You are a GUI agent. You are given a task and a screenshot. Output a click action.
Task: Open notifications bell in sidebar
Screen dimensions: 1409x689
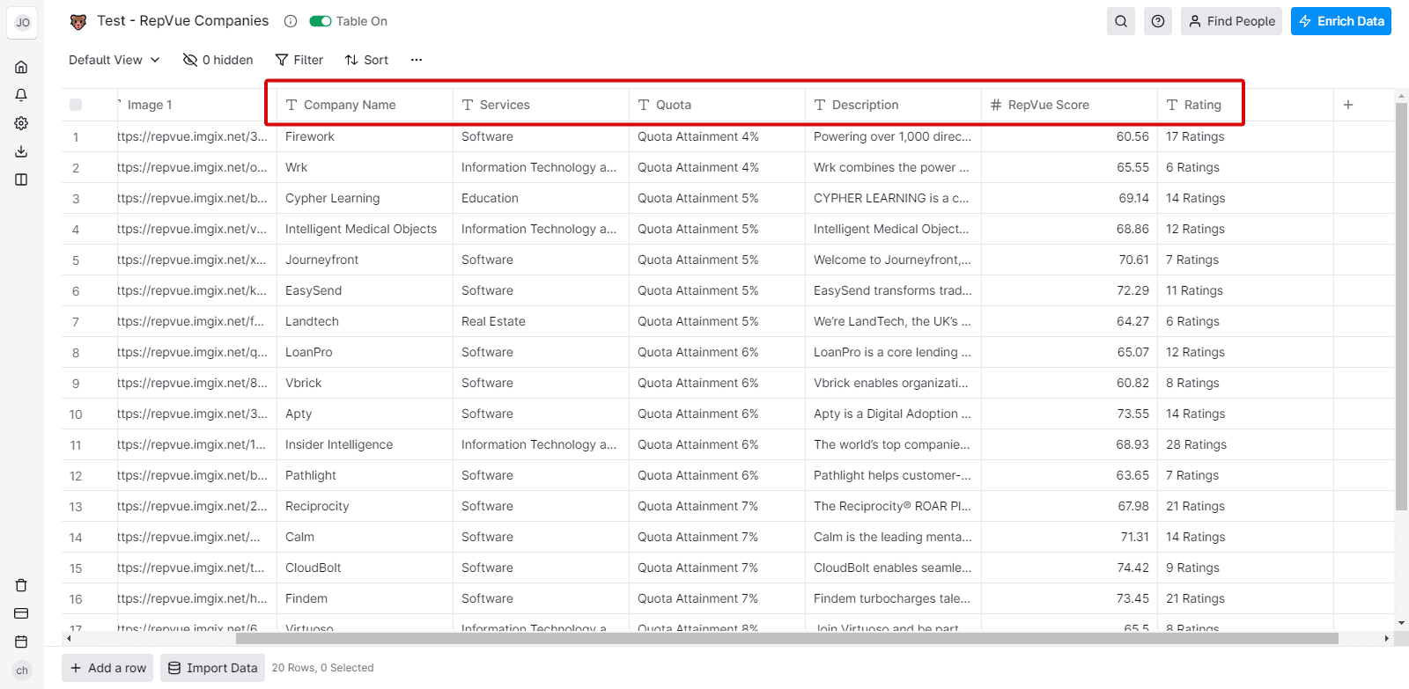pos(21,95)
